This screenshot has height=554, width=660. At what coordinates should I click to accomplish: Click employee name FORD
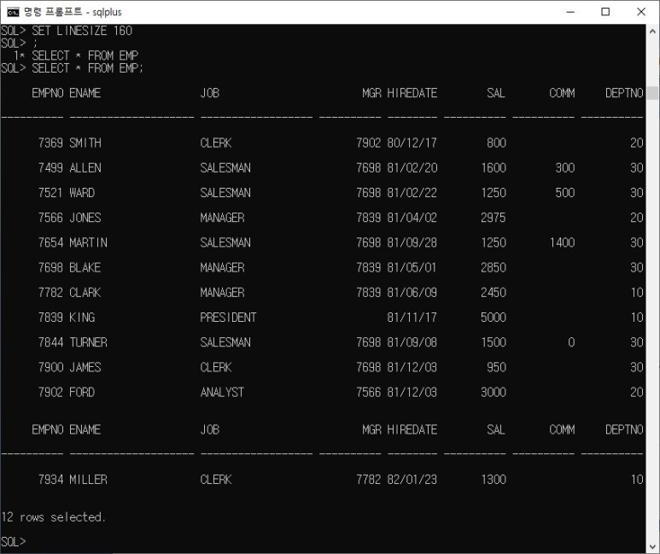(x=82, y=393)
